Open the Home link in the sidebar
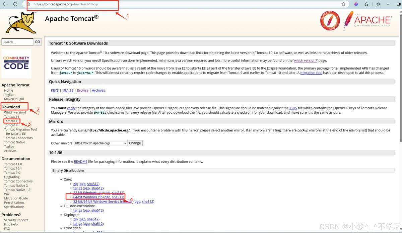402x233 pixels. tap(9, 90)
